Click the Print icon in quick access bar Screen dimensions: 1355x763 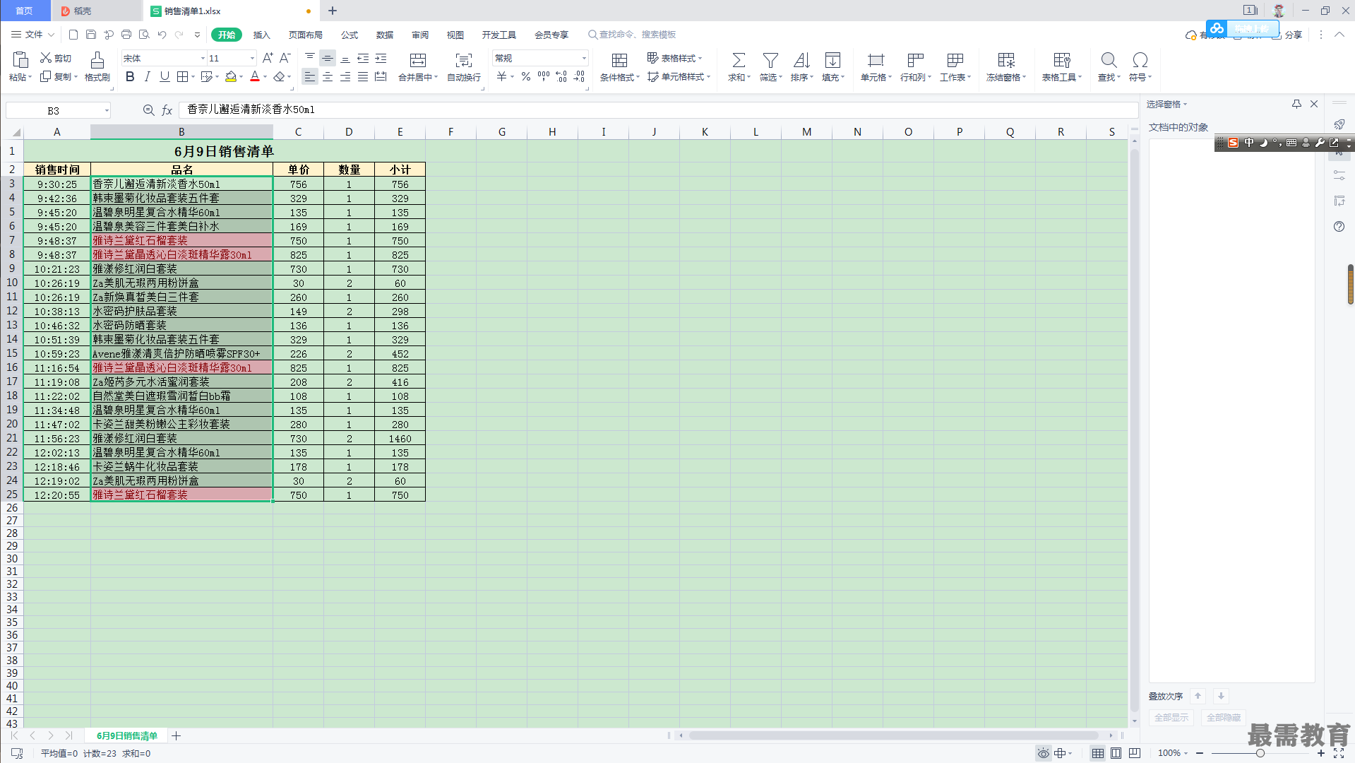126,35
